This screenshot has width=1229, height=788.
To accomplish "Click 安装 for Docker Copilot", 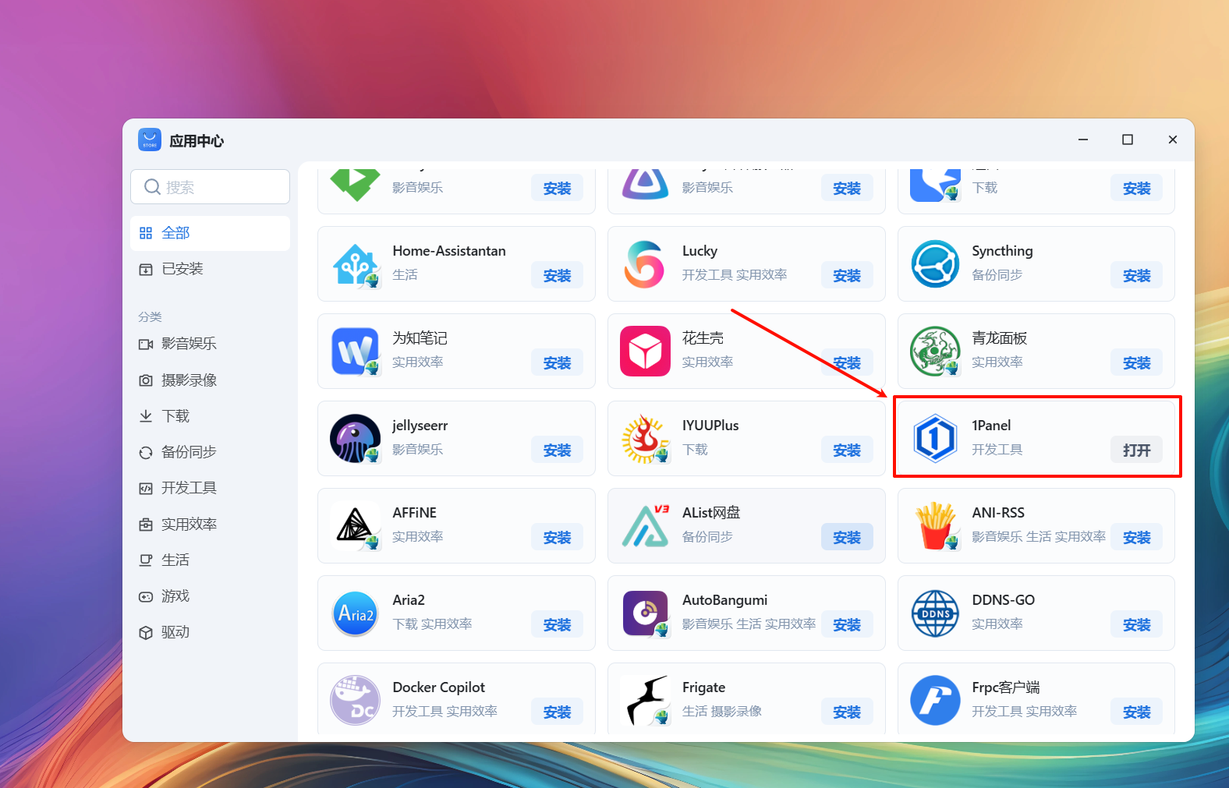I will pyautogui.click(x=558, y=712).
